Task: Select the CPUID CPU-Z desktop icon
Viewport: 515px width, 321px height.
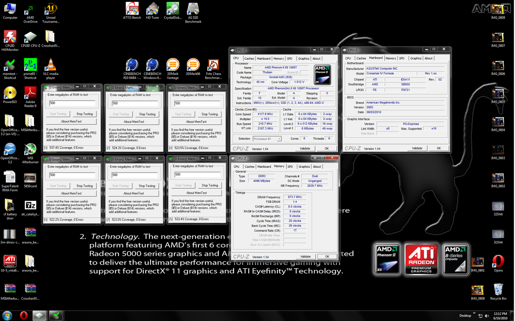Action: click(31, 39)
